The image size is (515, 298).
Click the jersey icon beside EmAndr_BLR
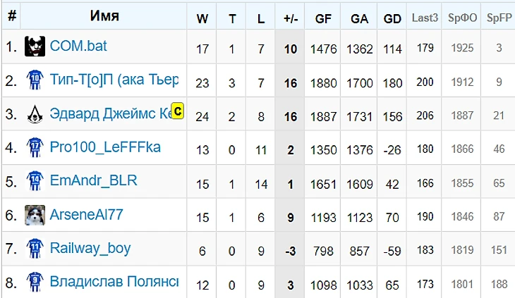pyautogui.click(x=35, y=181)
